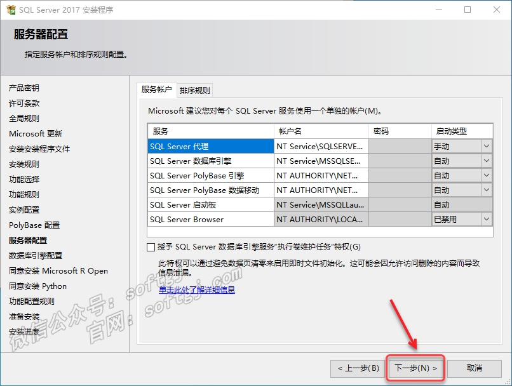
Task: Minimize the SQL Server 2017 setup window
Action: (439, 10)
